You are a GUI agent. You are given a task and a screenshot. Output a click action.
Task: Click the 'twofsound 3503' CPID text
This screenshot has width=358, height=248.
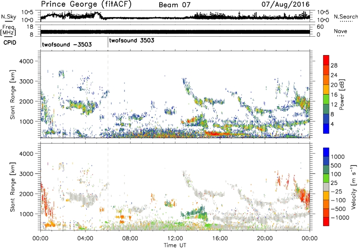pos(132,40)
